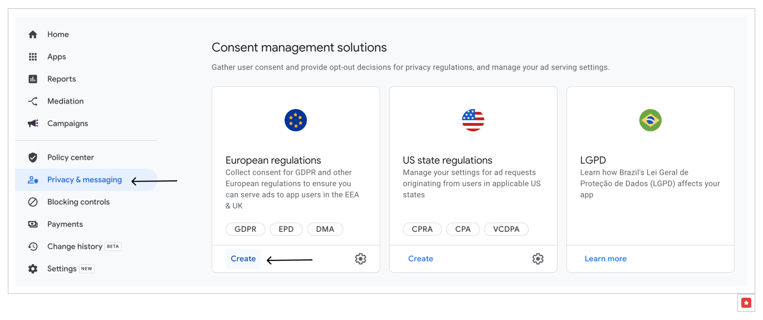The width and height of the screenshot is (763, 320).
Task: Select the Mediation arrows icon
Action: 33,101
